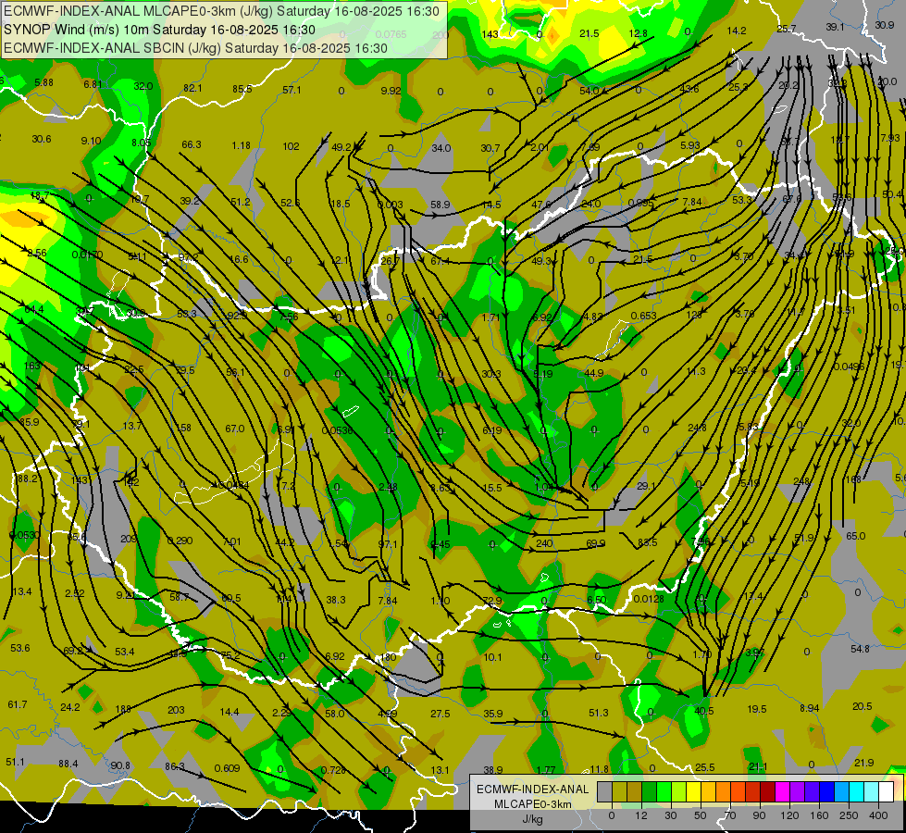The image size is (906, 833).
Task: Click the white swatch at the legend's end
Action: [887, 791]
